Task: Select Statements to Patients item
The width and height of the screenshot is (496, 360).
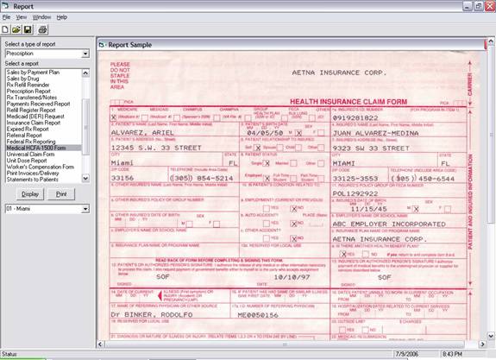Action: tap(32, 180)
